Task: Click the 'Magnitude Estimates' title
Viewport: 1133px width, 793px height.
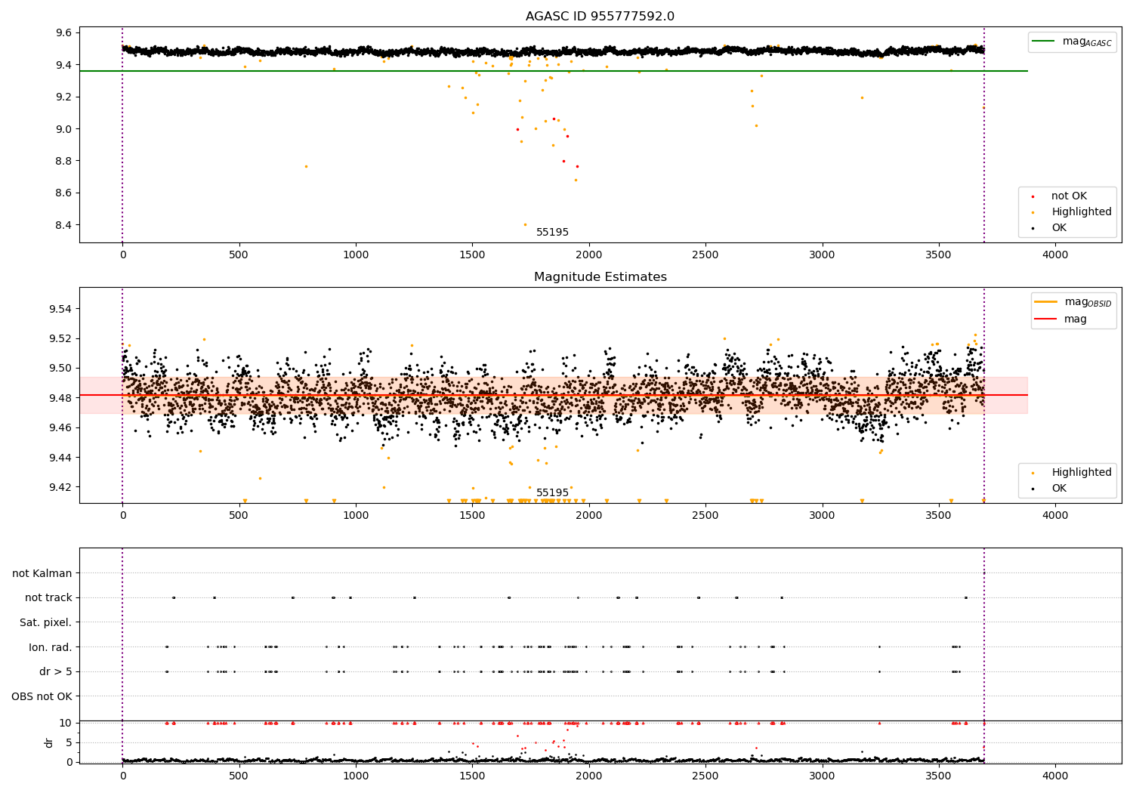Action: (600, 277)
